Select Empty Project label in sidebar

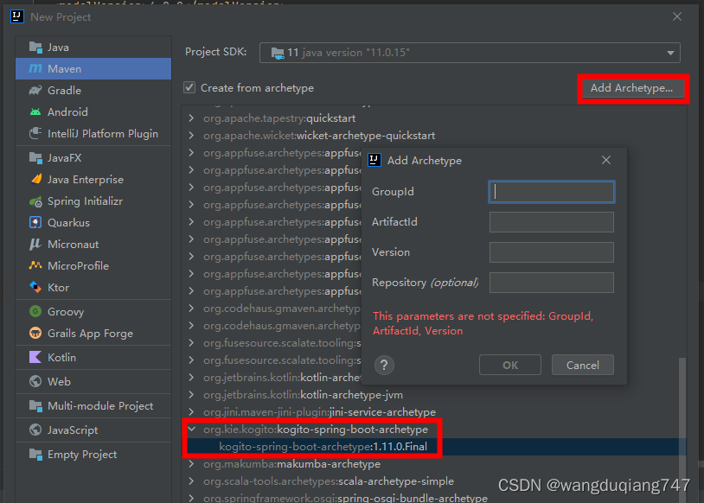[x=82, y=454]
